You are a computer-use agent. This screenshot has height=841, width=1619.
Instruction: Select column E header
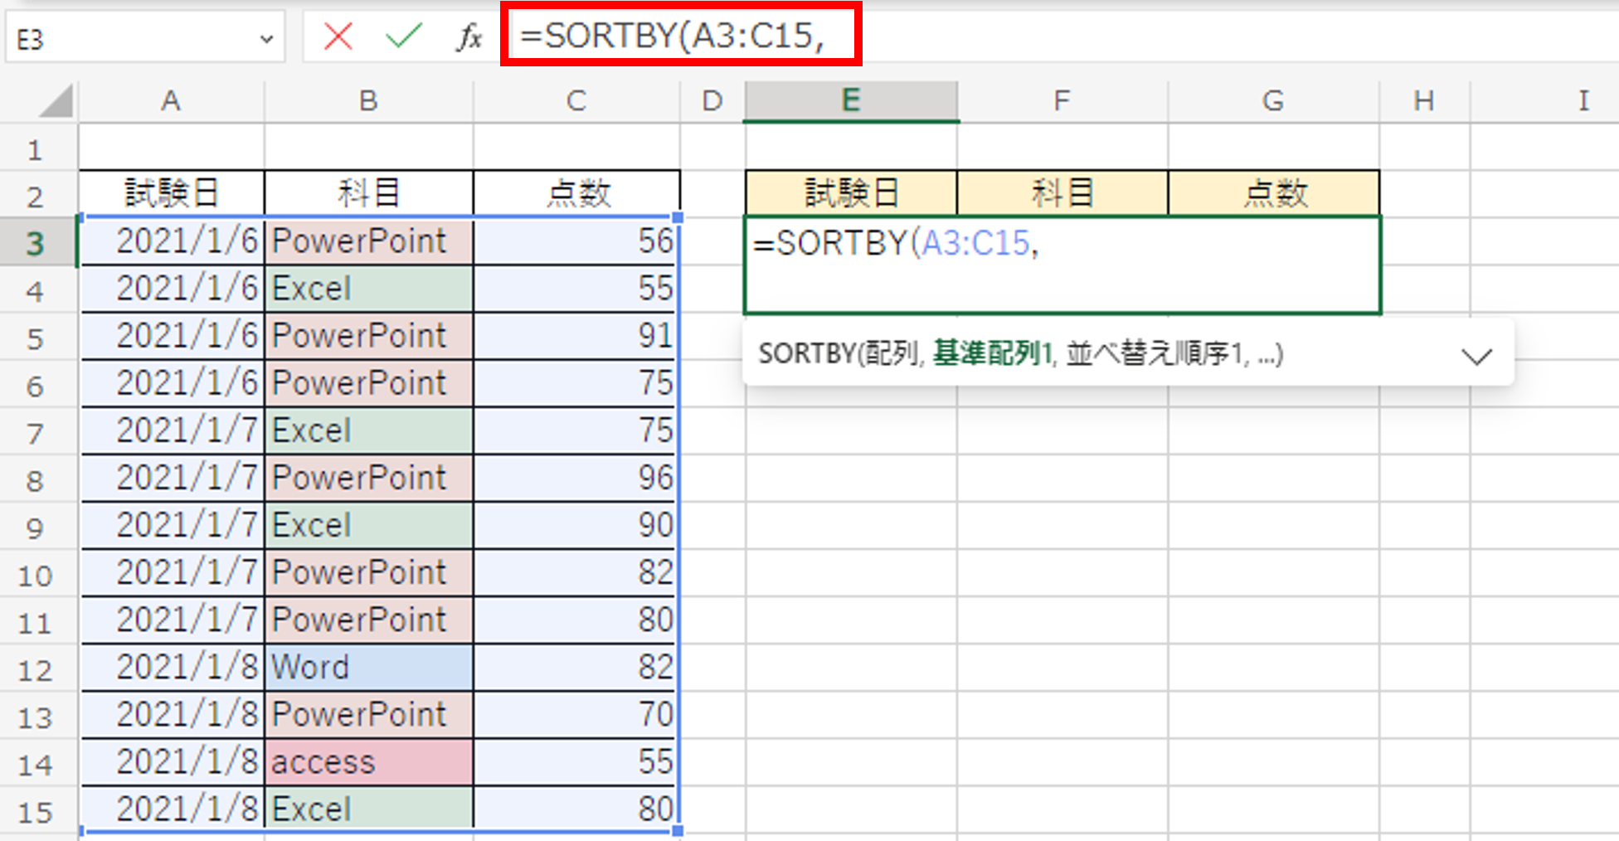coord(851,101)
